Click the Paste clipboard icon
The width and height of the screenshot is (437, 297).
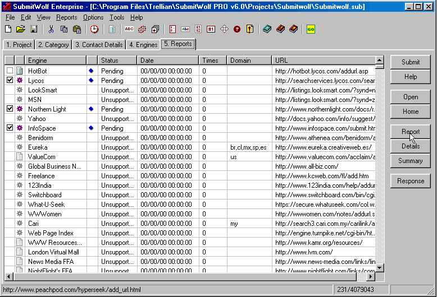click(77, 29)
